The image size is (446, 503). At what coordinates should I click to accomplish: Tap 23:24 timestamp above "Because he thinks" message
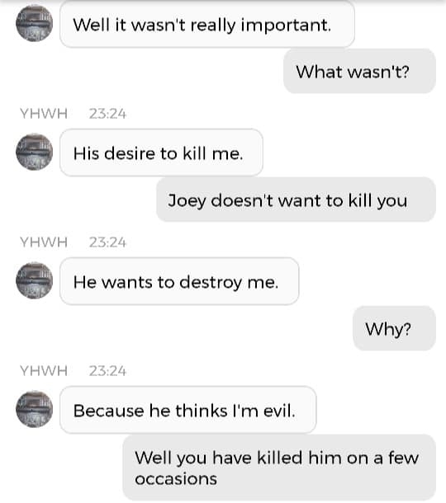(107, 370)
